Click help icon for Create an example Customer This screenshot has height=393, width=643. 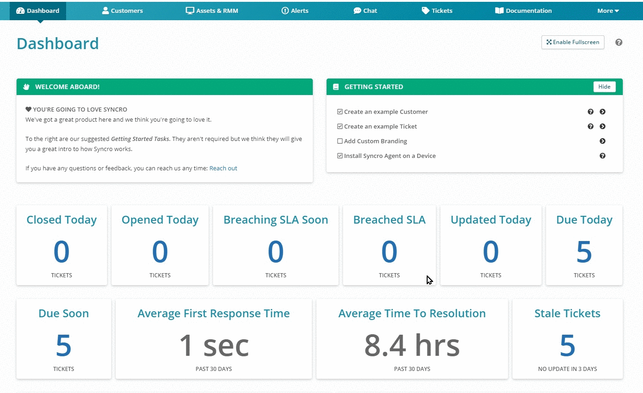pos(591,112)
